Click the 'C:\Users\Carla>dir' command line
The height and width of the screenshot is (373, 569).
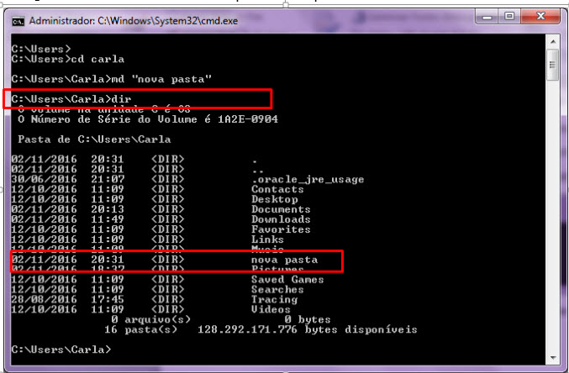coord(71,99)
